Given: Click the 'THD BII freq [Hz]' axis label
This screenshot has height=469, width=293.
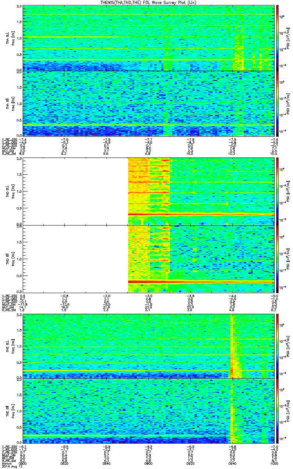Looking at the screenshot, I should coord(9,258).
